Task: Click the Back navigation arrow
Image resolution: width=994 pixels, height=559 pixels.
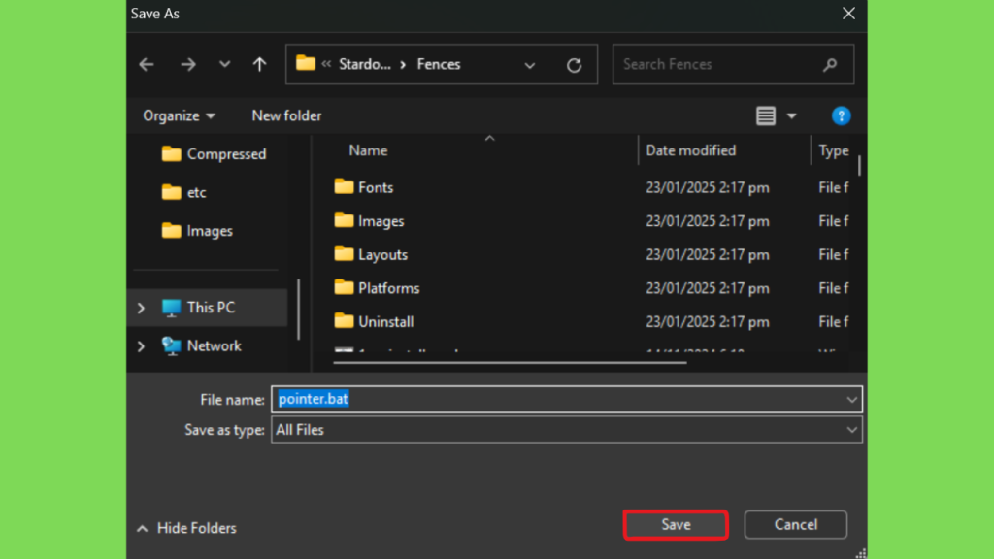Action: pyautogui.click(x=147, y=64)
